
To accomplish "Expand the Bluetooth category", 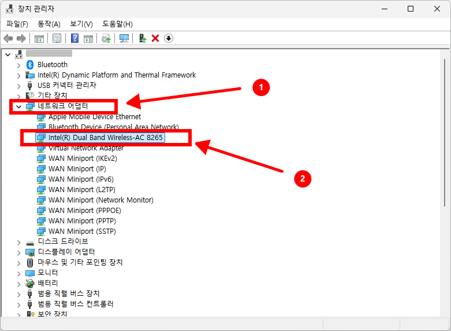I will pos(18,65).
